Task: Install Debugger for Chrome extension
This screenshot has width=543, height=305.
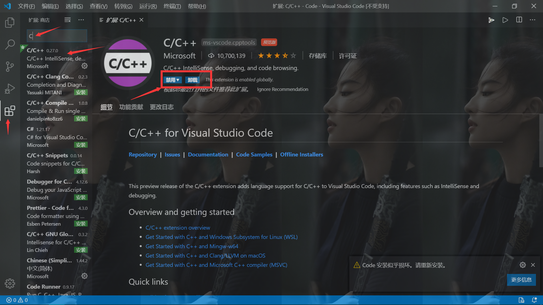Action: click(81, 197)
